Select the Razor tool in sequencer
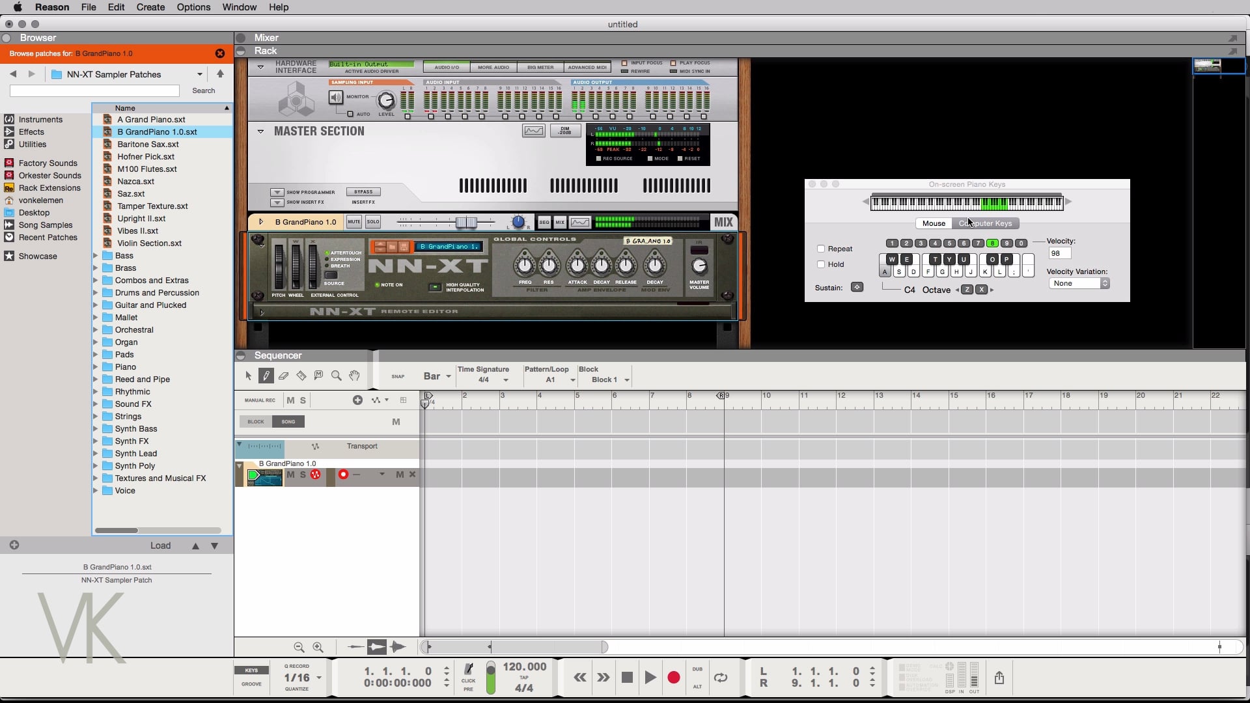This screenshot has width=1250, height=703. pyautogui.click(x=301, y=376)
